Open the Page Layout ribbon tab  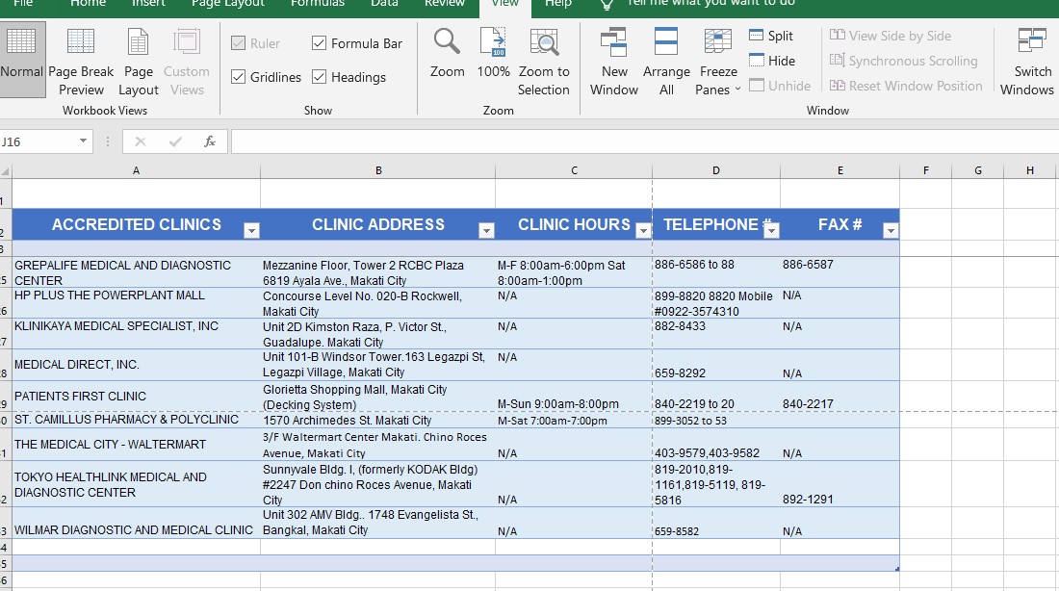(x=227, y=4)
